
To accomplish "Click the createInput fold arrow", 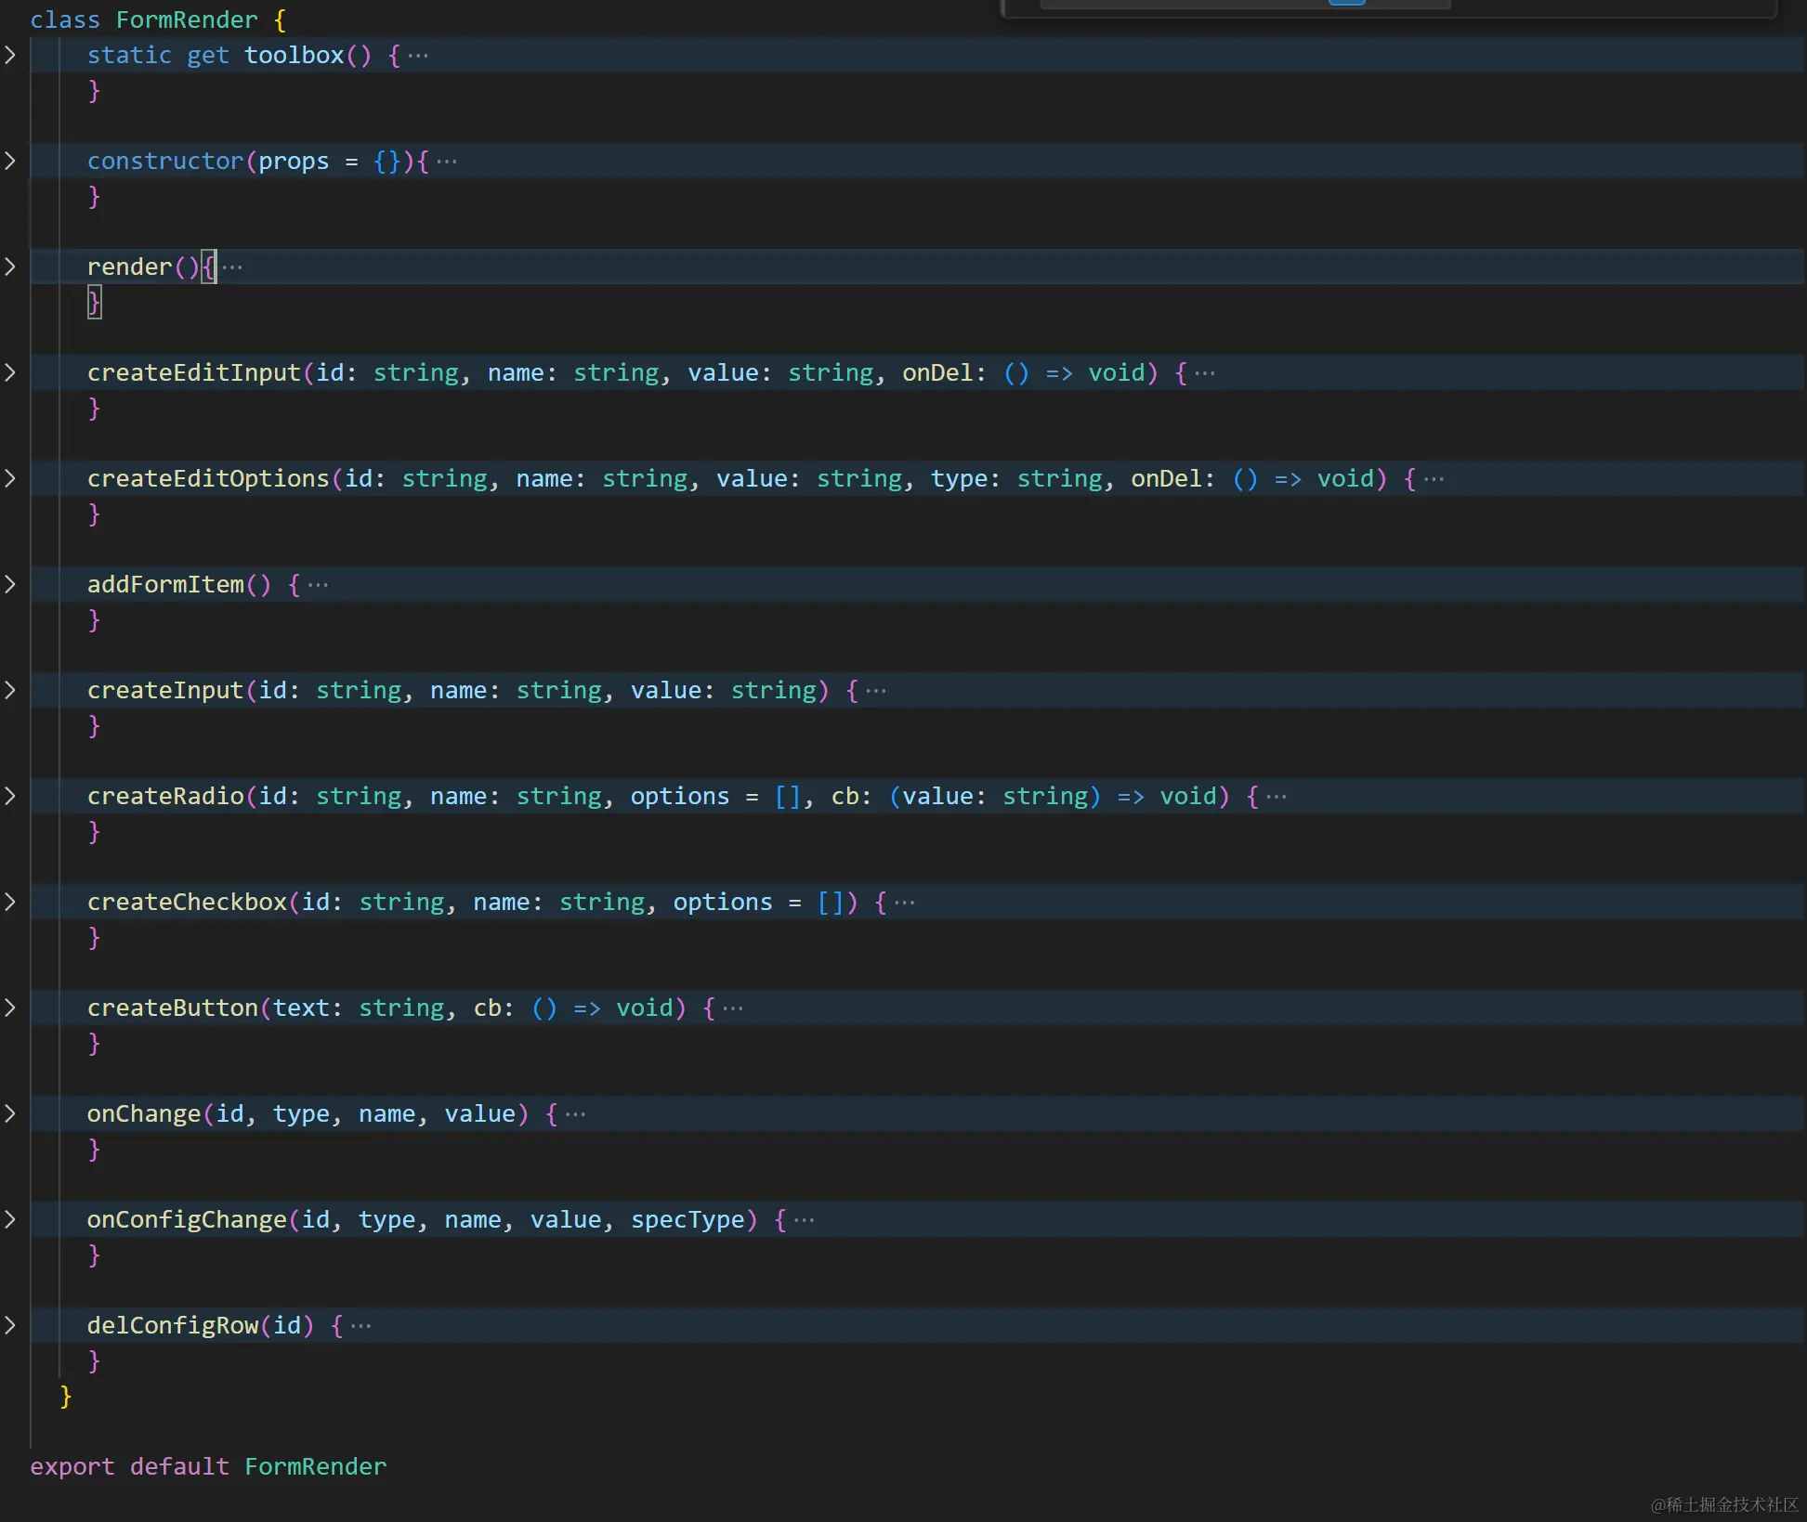I will pos(10,690).
